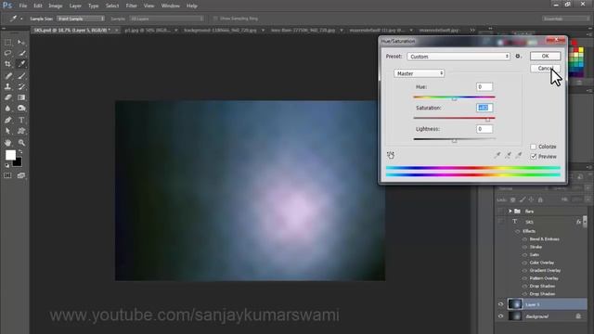The width and height of the screenshot is (594, 334).
Task: Select the Custom Shape tool
Action: tap(21, 131)
